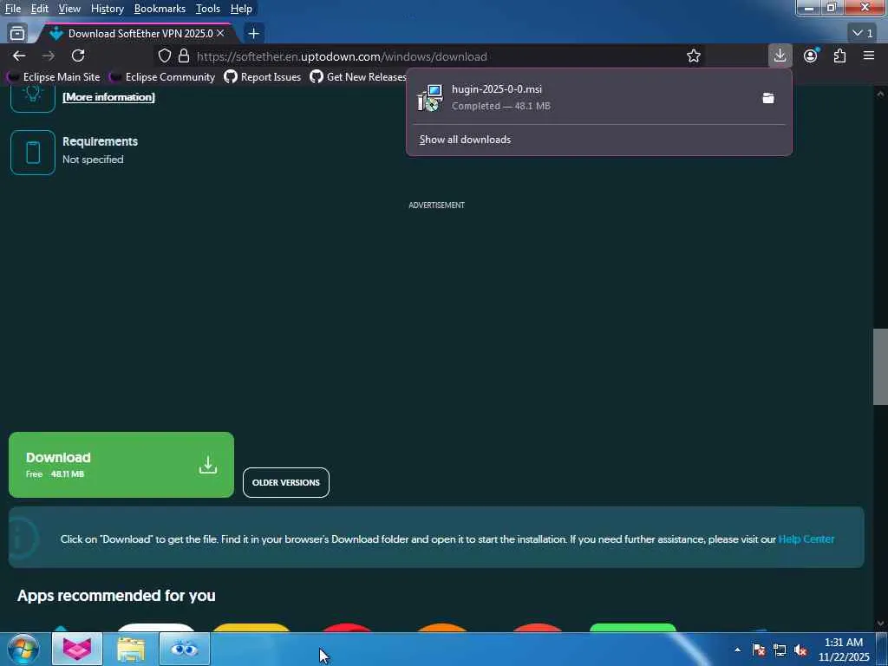Open the hamburger application menu
The width and height of the screenshot is (888, 666).
869,55
